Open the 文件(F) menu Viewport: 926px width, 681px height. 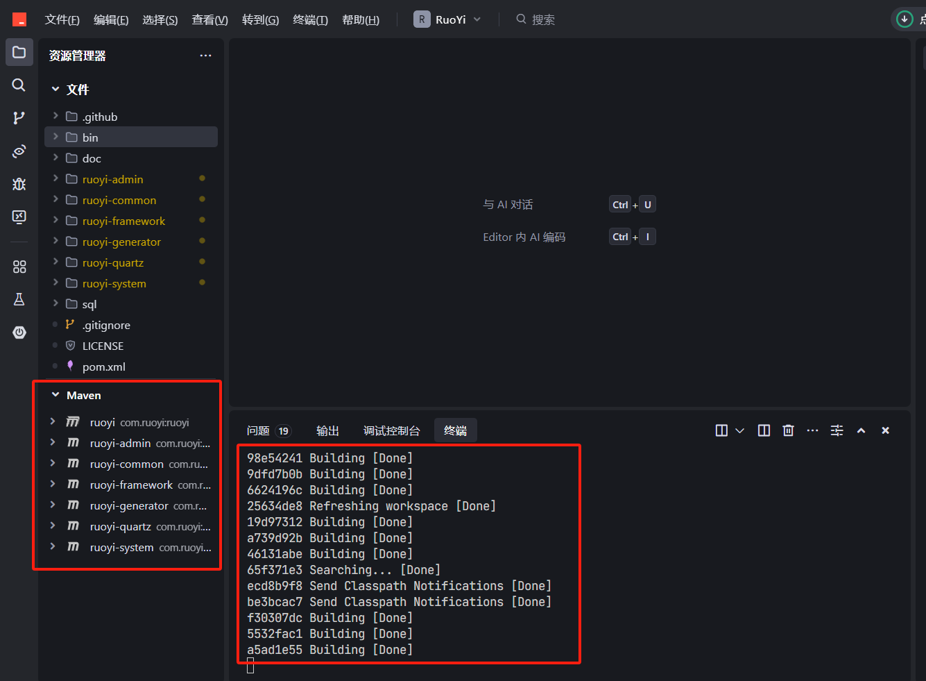[62, 19]
